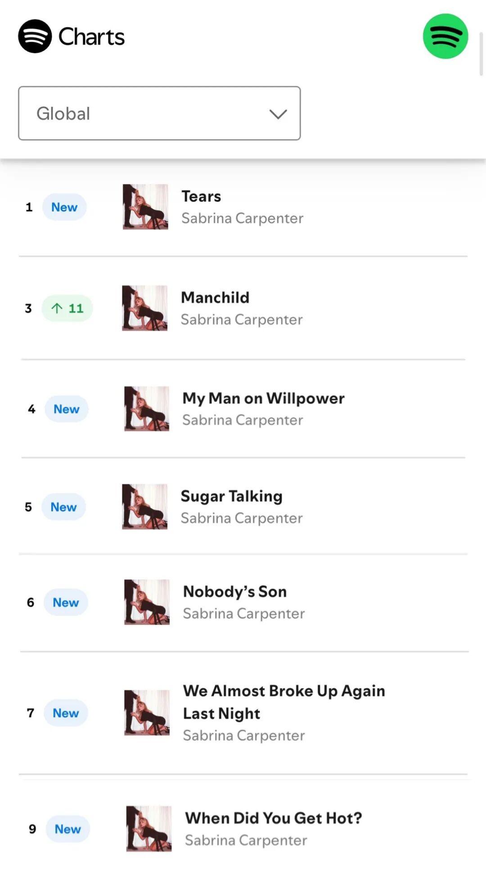The width and height of the screenshot is (486, 883).
Task: Click Sabrina Carpenter artist name under Sugar Talking
Action: pyautogui.click(x=242, y=518)
